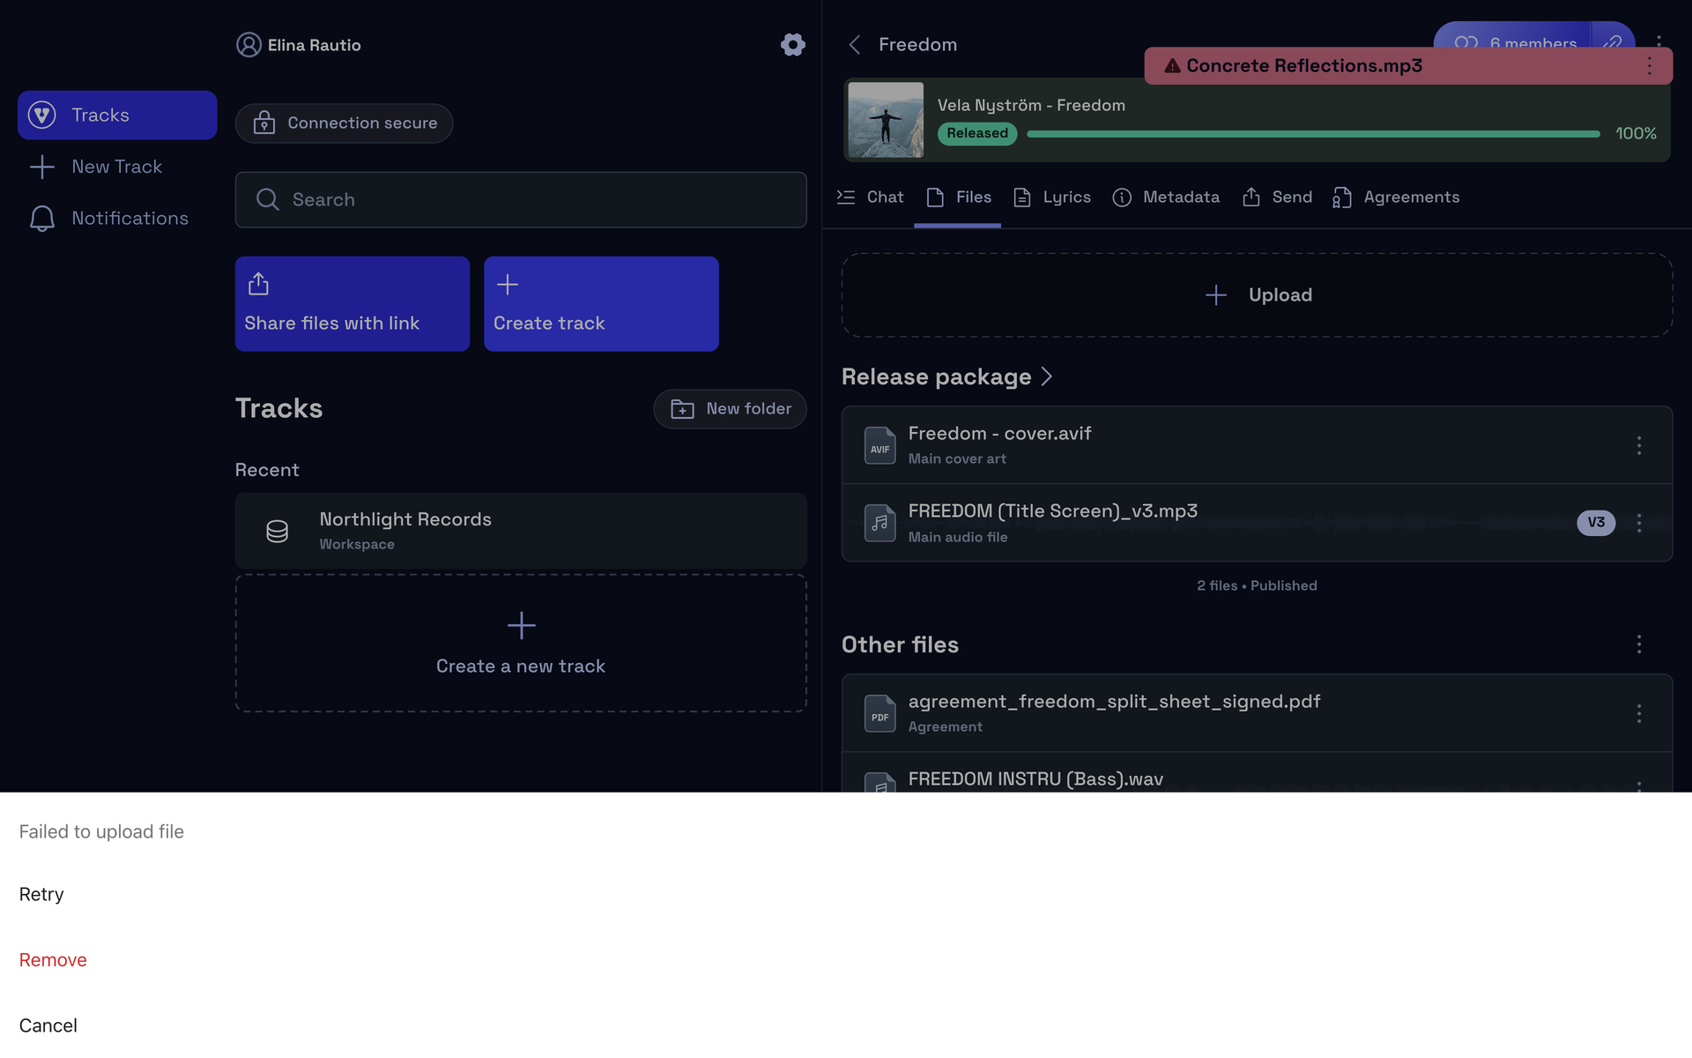Screen dimensions: 1692x1058
Task: Create a New folder
Action: [x=730, y=409]
